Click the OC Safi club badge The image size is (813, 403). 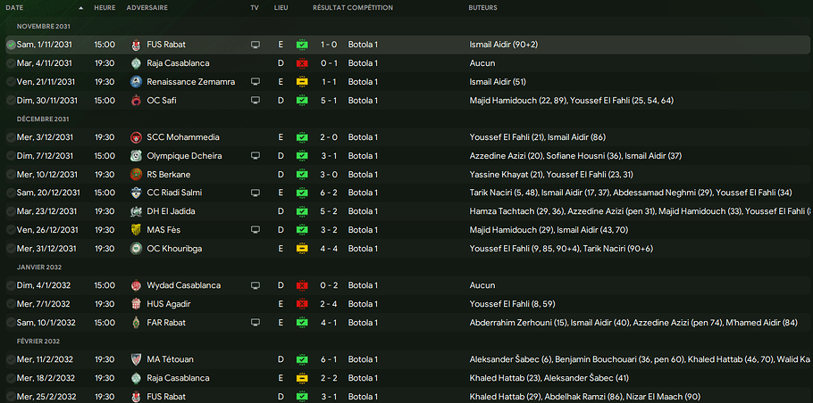click(136, 100)
